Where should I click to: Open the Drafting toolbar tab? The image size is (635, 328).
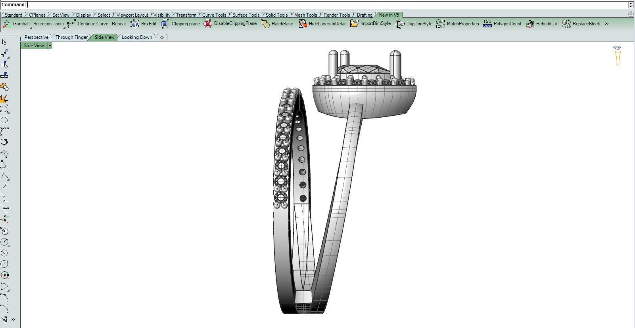[365, 15]
